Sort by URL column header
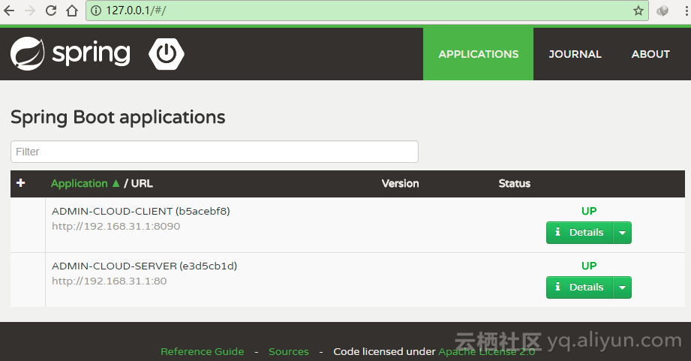Viewport: 691px width, 361px height. (x=142, y=183)
